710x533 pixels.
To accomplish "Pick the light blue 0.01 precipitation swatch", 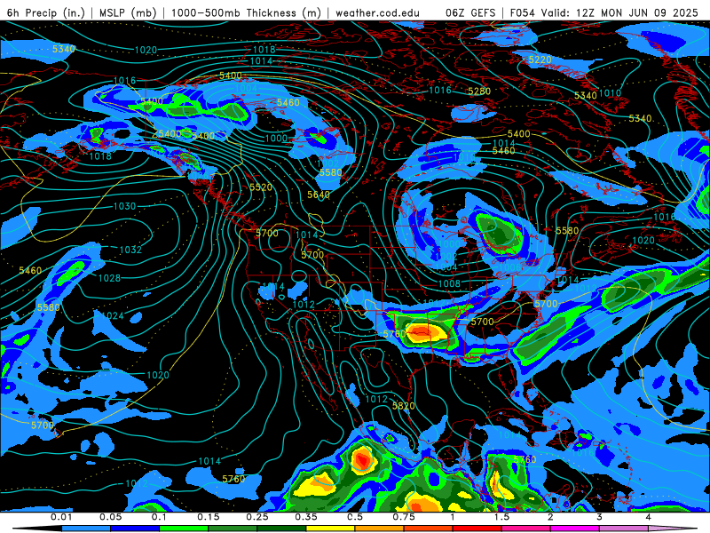I will click(x=86, y=529).
